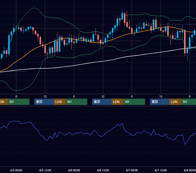Click the hour label 0 above 4/7 00:00

tap(132, 97)
